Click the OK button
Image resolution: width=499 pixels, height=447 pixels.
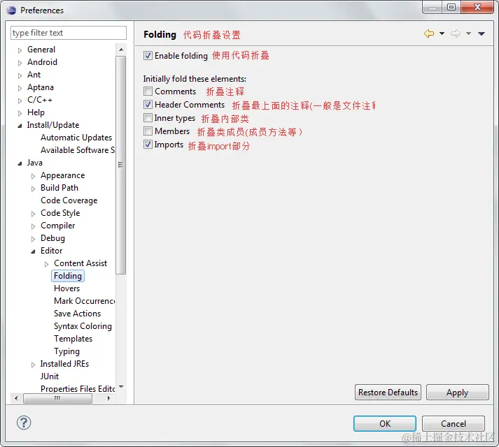385,423
